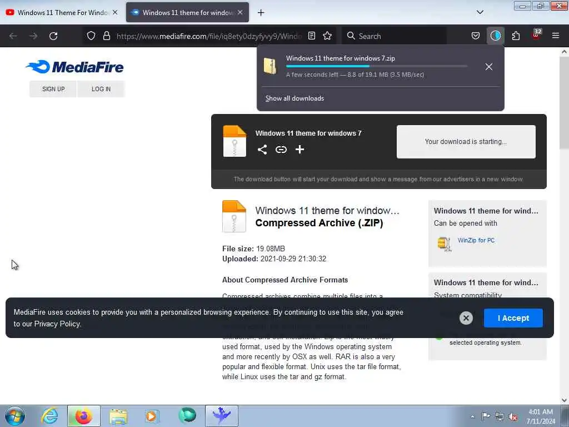Click the MediaFire logo
This screenshot has height=427, width=569.
tap(75, 67)
